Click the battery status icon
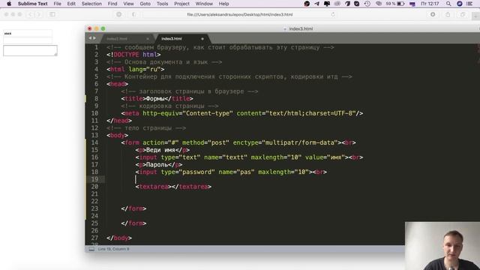 click(x=400, y=4)
